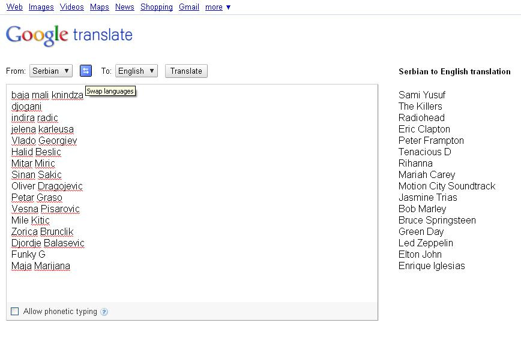The image size is (521, 347).
Task: Click the Google translate logo
Action: [x=69, y=35]
